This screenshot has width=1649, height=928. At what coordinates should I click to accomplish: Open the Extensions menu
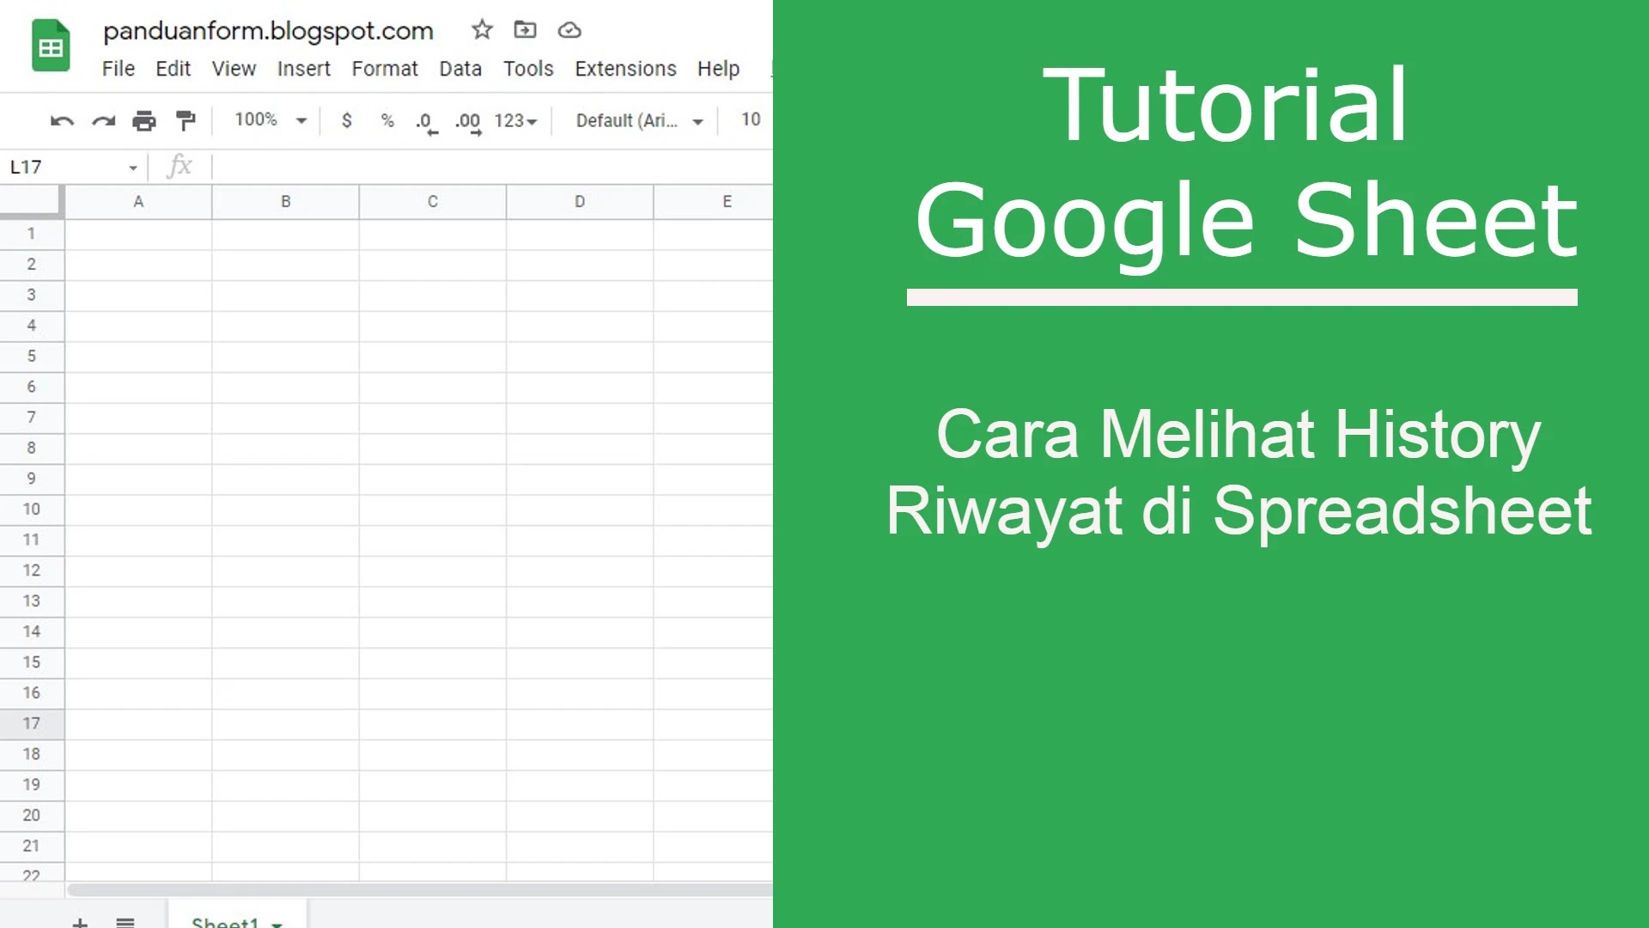click(x=625, y=69)
